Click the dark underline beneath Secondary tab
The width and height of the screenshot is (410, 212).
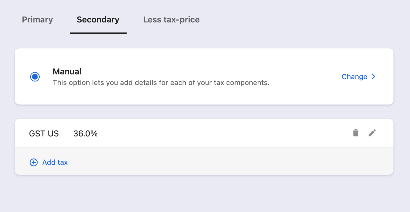98,33
